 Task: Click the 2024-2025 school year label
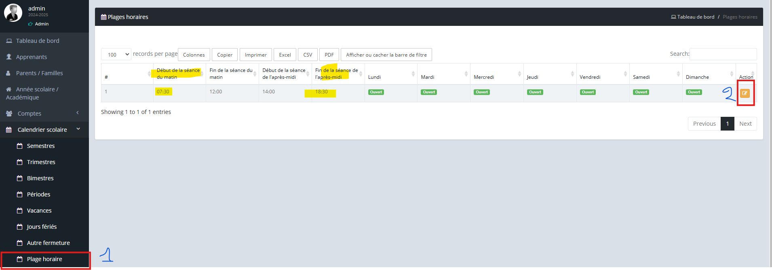click(38, 15)
